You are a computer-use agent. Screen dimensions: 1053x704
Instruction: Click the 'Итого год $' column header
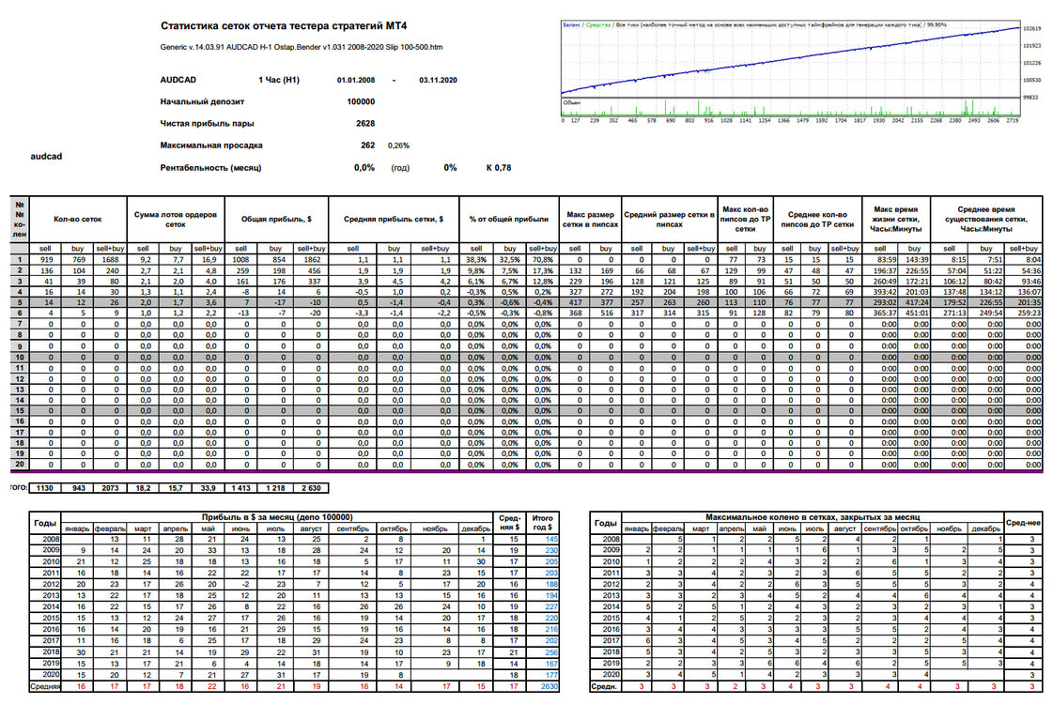(542, 522)
